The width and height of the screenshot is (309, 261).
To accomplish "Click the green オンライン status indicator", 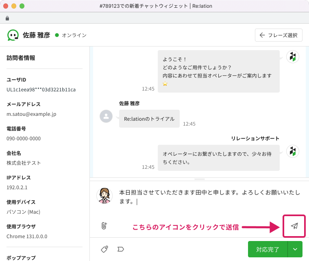I will coord(57,35).
